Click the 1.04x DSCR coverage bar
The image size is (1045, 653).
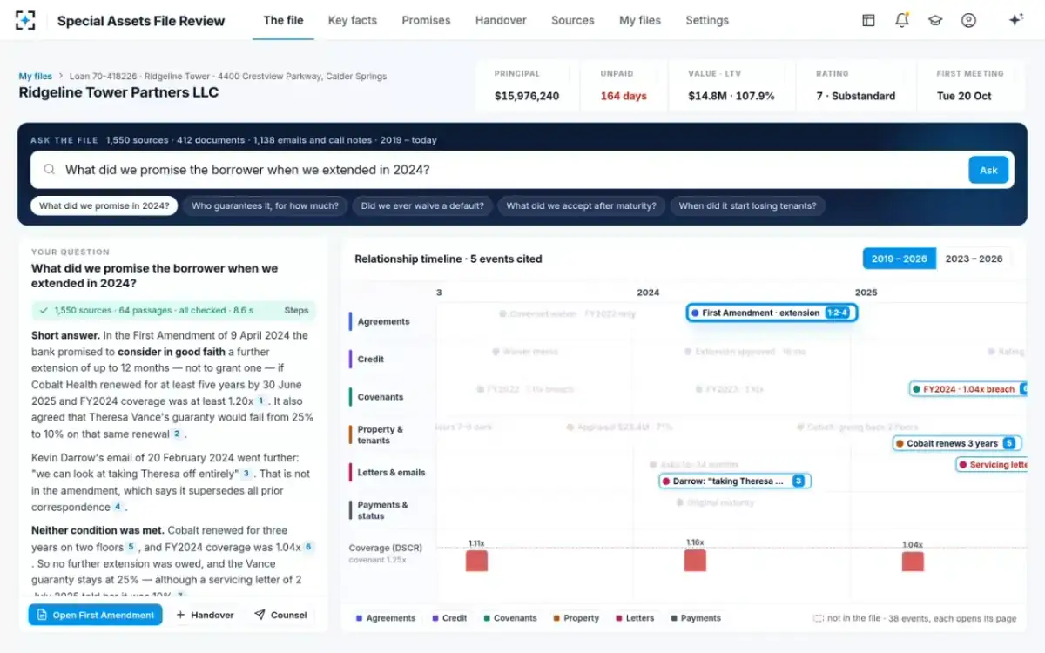912,561
